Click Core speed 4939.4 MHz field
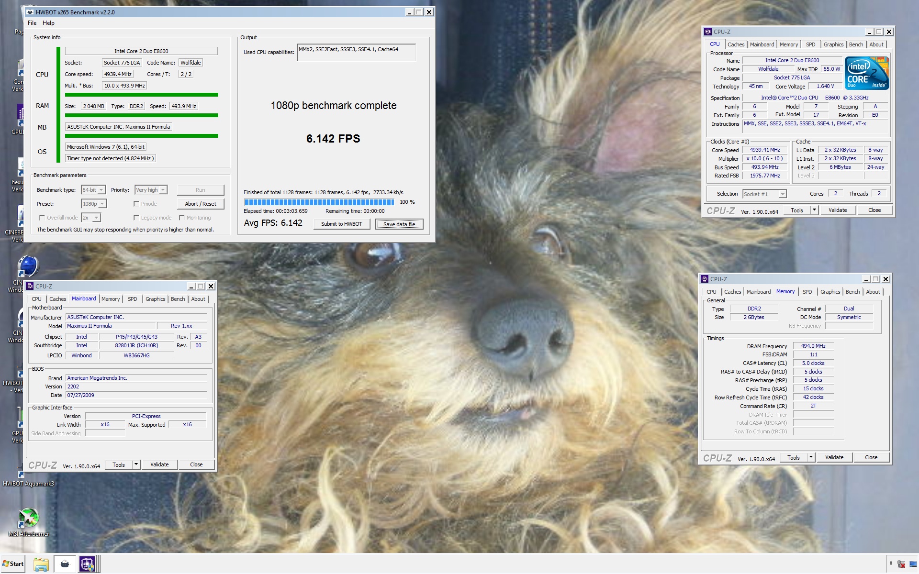This screenshot has height=574, width=919. [118, 74]
